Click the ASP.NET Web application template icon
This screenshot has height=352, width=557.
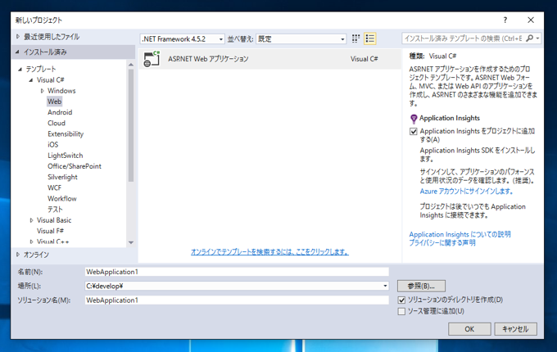(x=152, y=59)
